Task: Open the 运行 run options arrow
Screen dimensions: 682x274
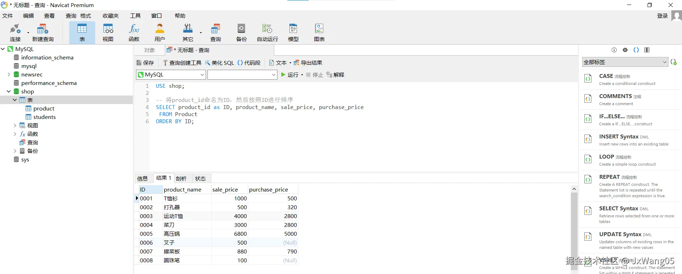Action: pos(302,75)
